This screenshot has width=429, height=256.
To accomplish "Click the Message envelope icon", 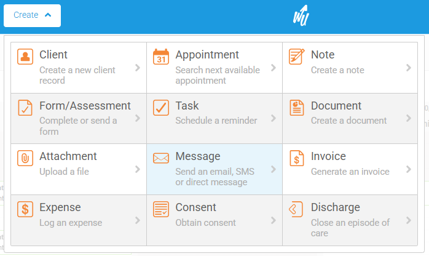I will 160,158.
